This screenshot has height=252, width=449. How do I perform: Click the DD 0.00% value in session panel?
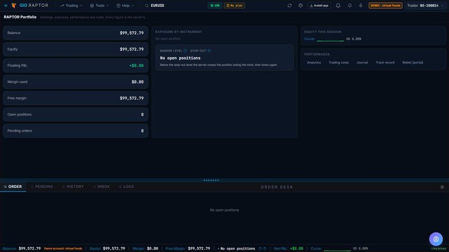pyautogui.click(x=354, y=39)
